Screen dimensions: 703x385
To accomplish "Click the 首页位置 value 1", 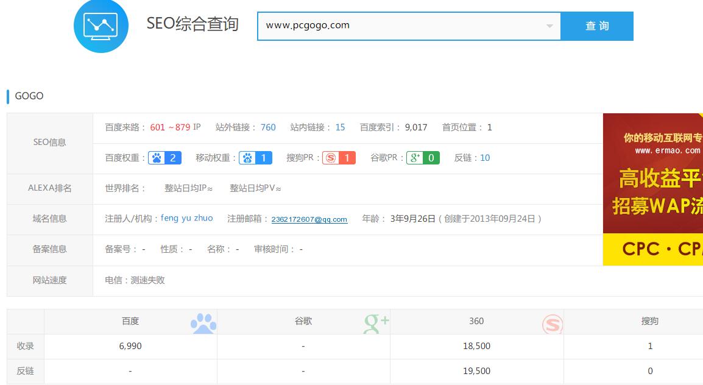I will tap(490, 127).
